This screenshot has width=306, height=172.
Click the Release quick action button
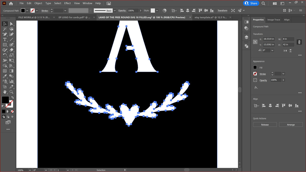point(265,125)
